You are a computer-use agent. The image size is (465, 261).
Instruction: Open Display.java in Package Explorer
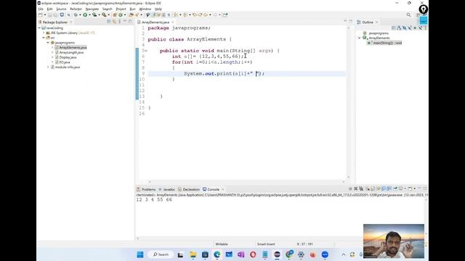coord(68,57)
